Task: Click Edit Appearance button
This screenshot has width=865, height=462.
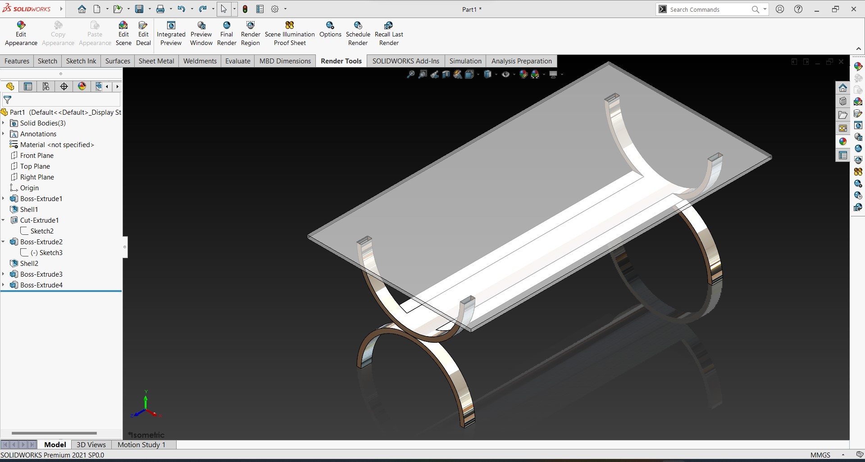Action: pos(21,33)
